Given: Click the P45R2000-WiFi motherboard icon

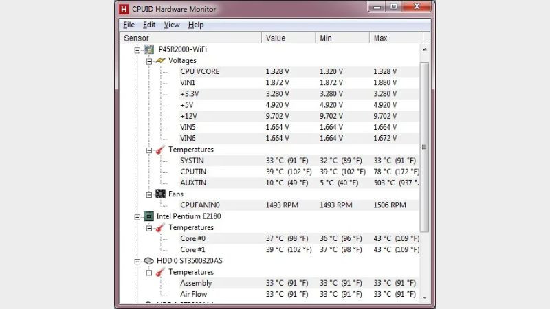Looking at the screenshot, I should click(x=148, y=49).
